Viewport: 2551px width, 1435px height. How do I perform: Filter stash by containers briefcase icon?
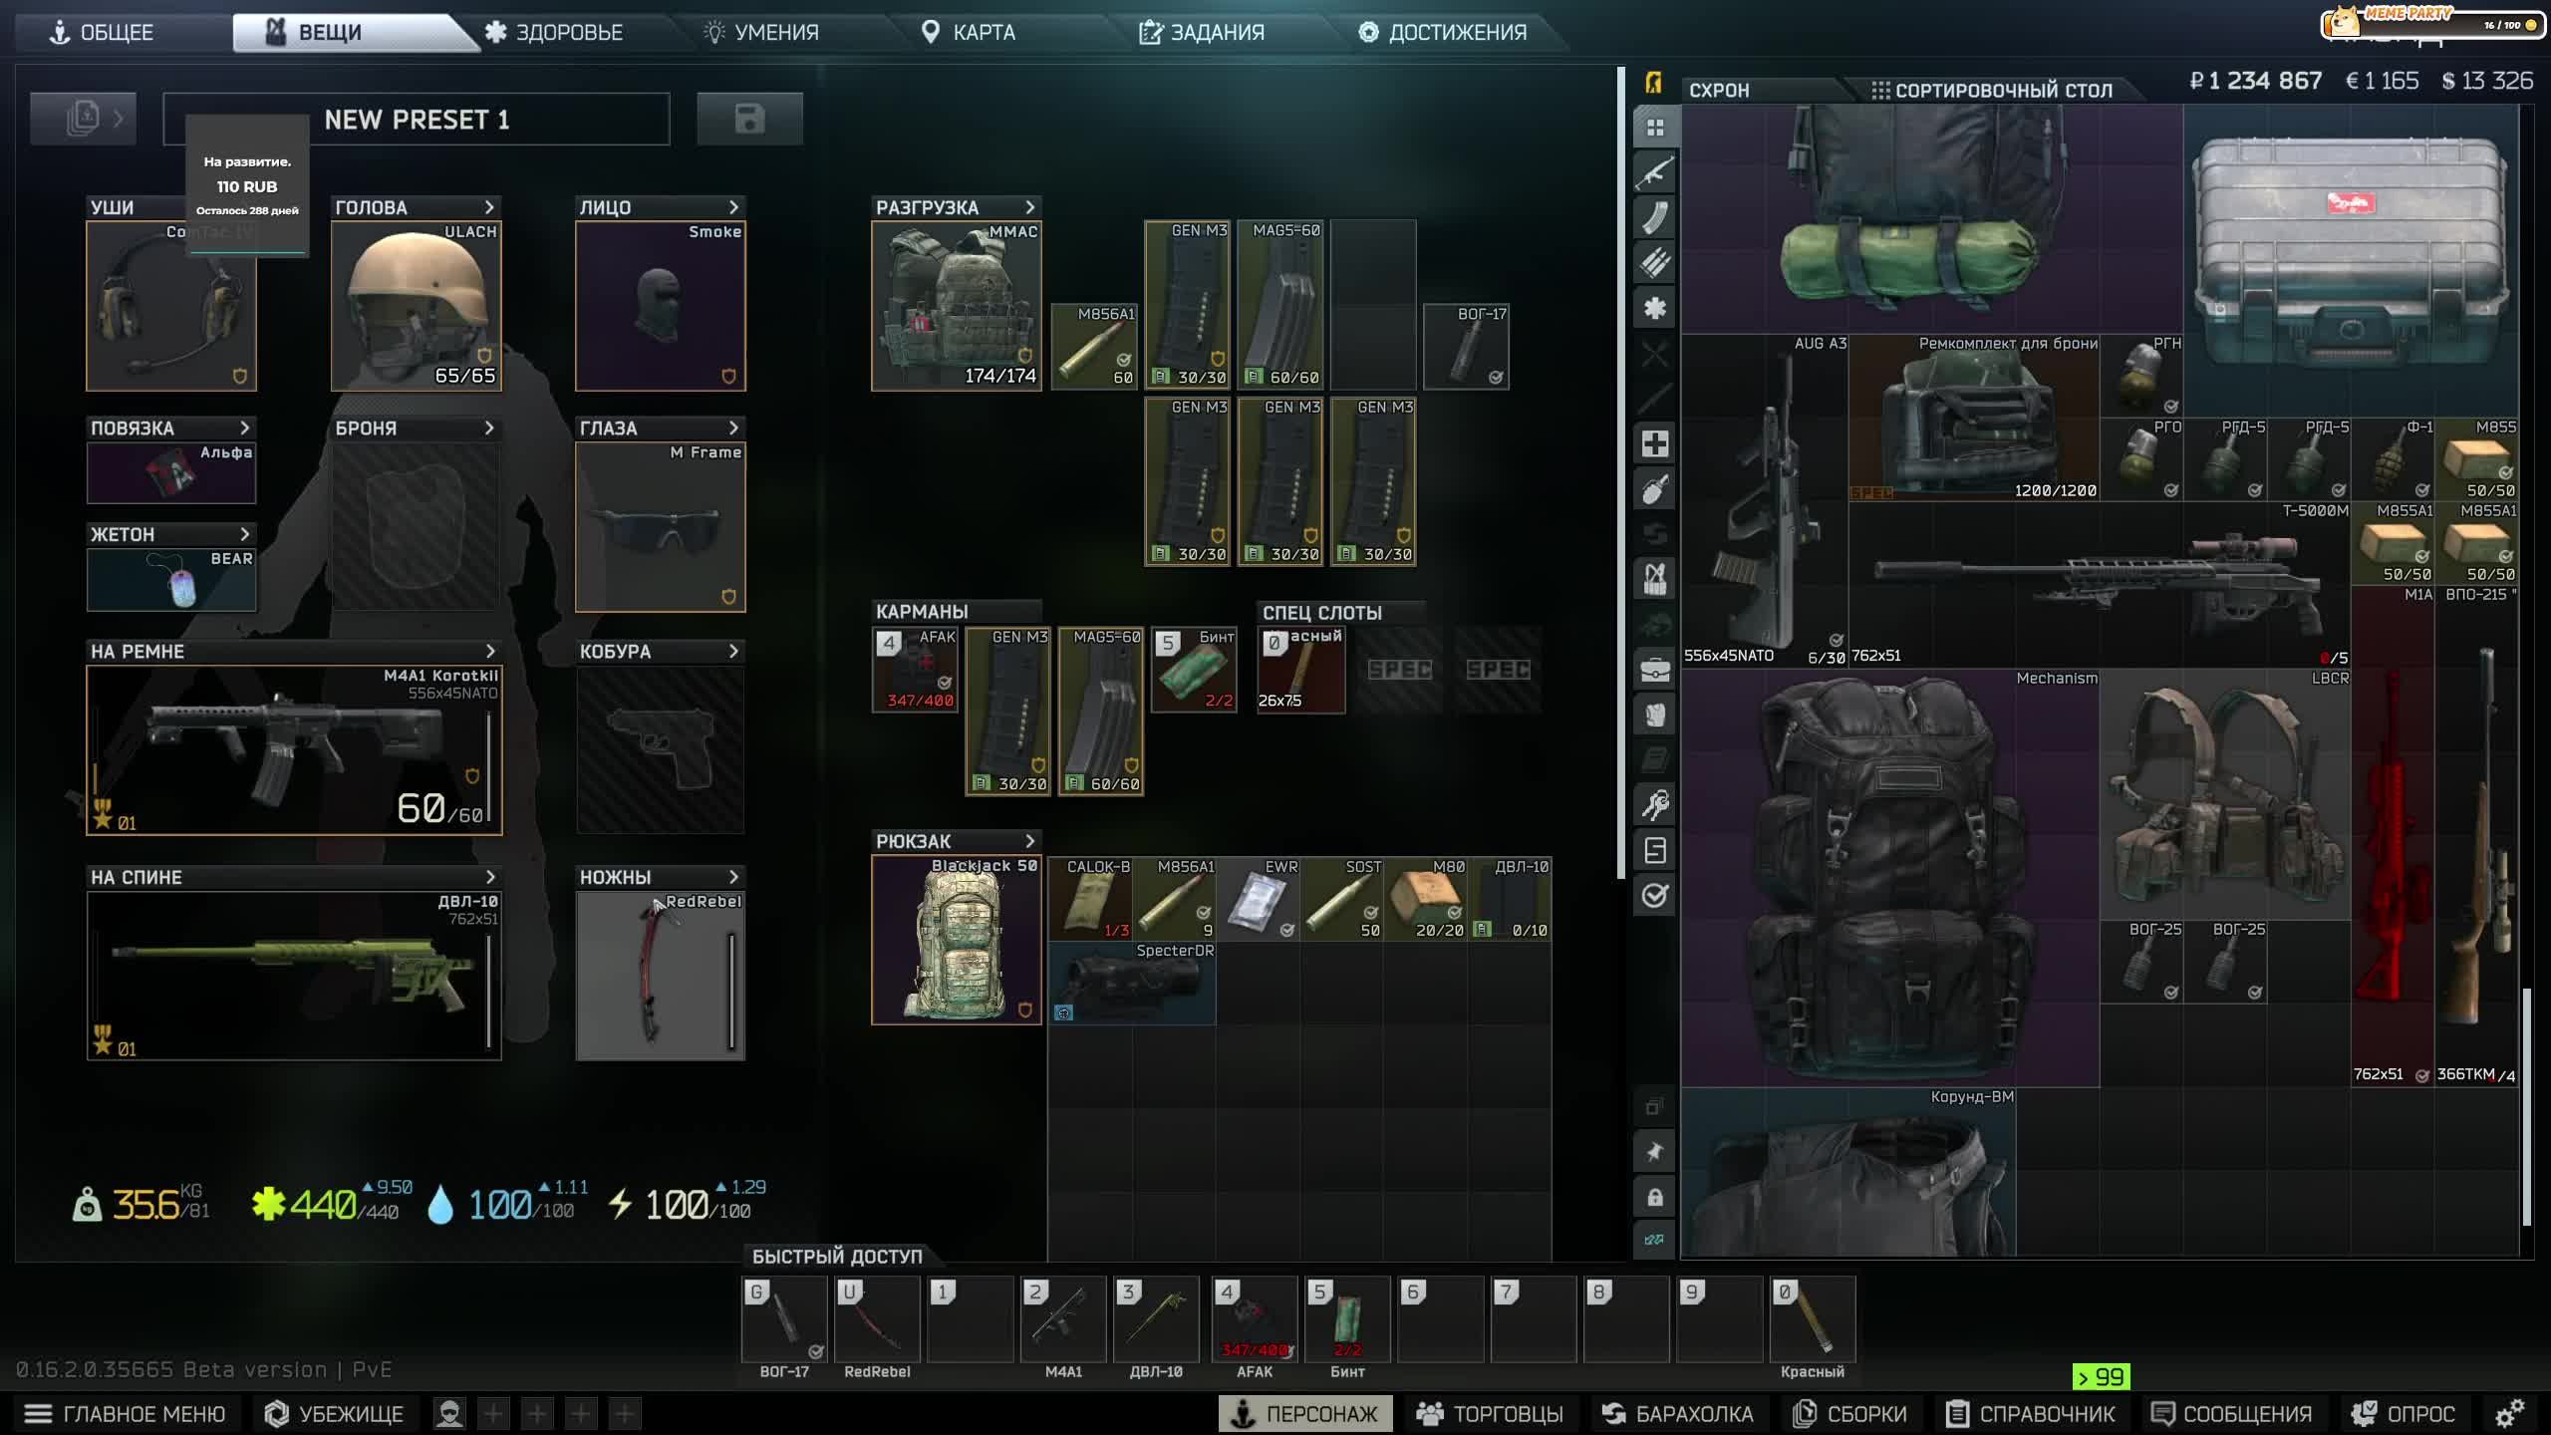point(1654,670)
